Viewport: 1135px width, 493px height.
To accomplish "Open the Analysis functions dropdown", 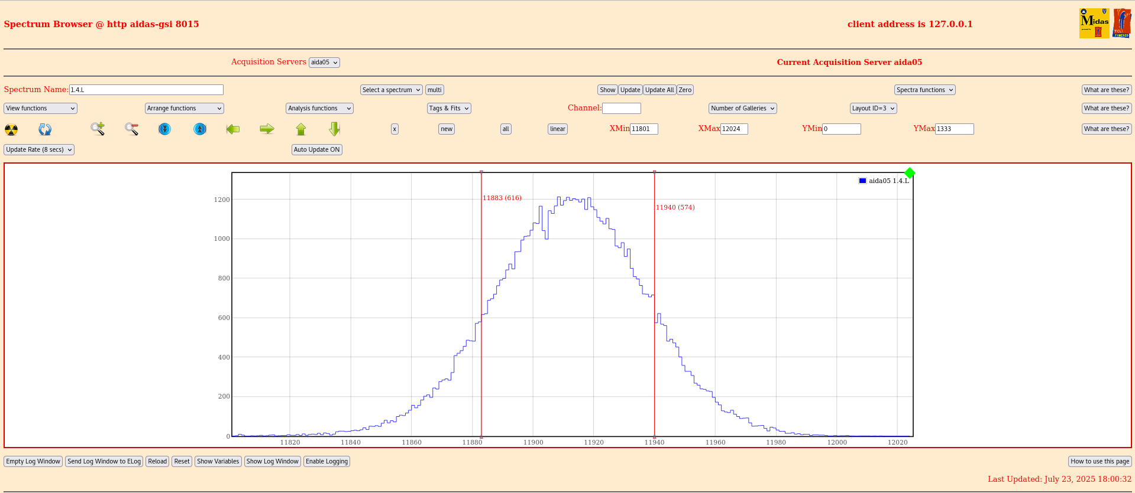I will tap(319, 109).
